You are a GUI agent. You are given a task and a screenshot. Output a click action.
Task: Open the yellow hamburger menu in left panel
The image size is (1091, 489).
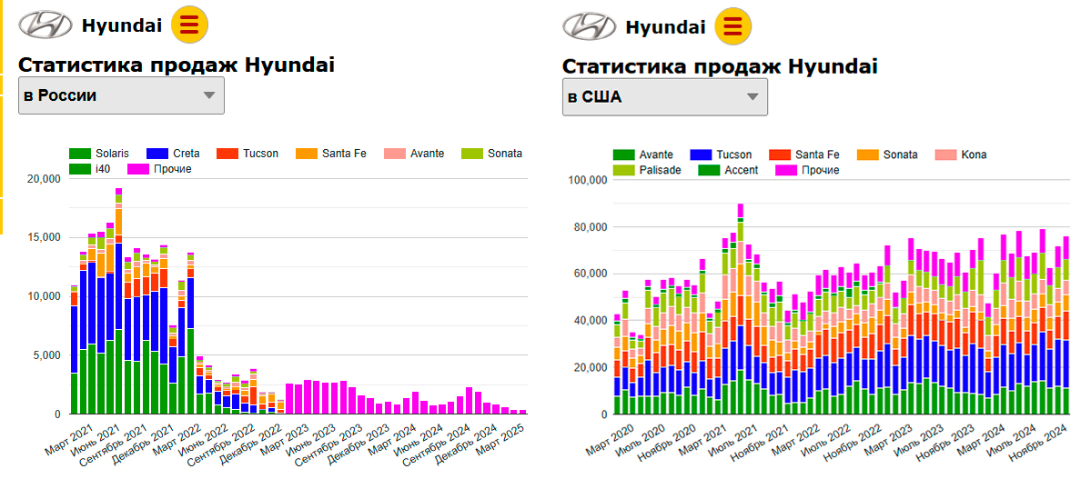click(190, 25)
